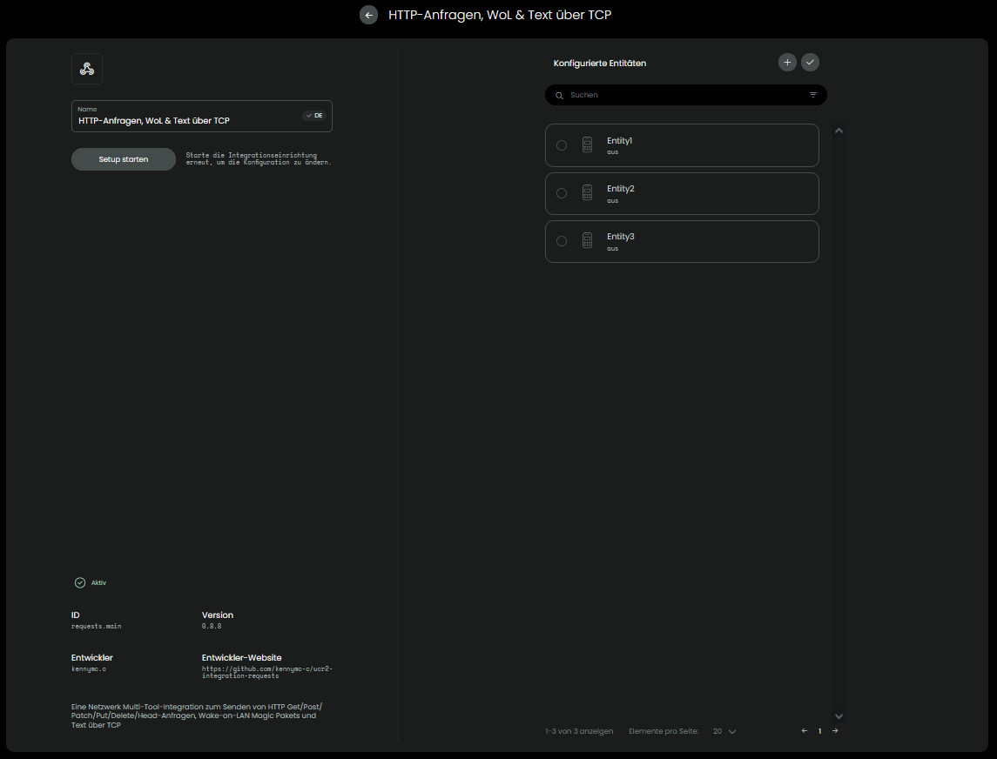The image size is (997, 759).
Task: Select the Entity1 radio button
Action: coord(562,145)
